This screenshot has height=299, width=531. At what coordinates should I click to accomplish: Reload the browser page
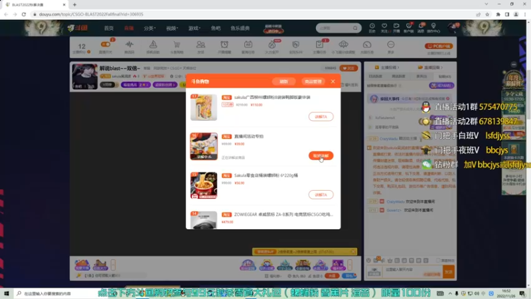(x=24, y=14)
